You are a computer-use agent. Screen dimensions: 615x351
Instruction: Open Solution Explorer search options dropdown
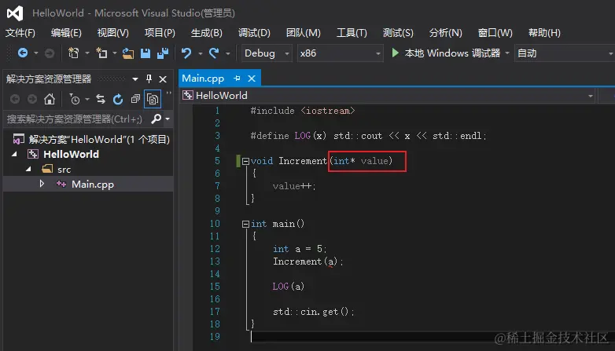[x=168, y=119]
